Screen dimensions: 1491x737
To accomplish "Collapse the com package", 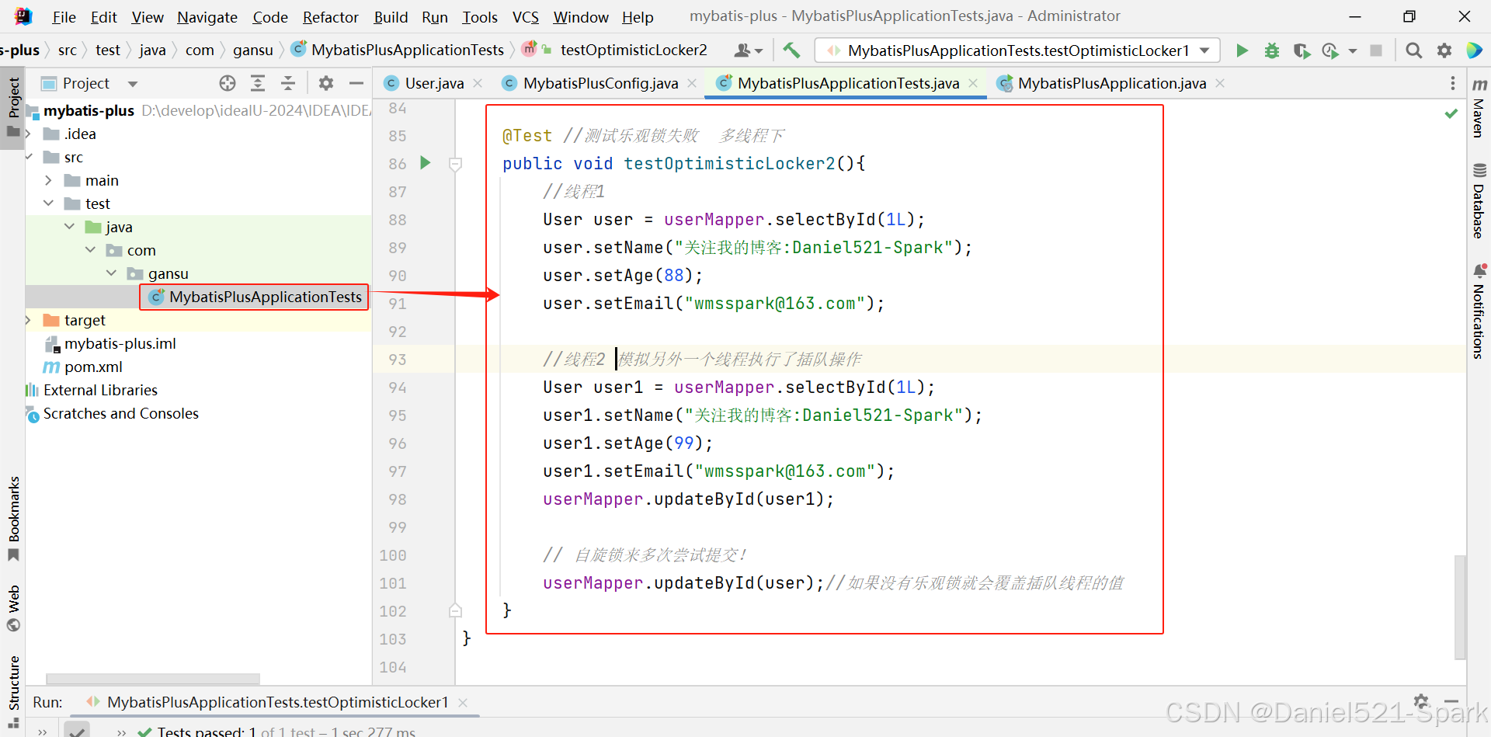I will (x=90, y=250).
